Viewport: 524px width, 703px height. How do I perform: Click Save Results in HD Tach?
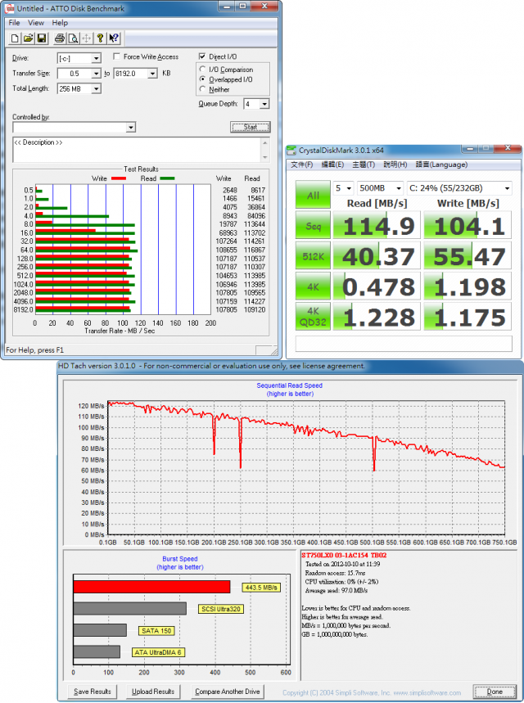click(x=93, y=692)
